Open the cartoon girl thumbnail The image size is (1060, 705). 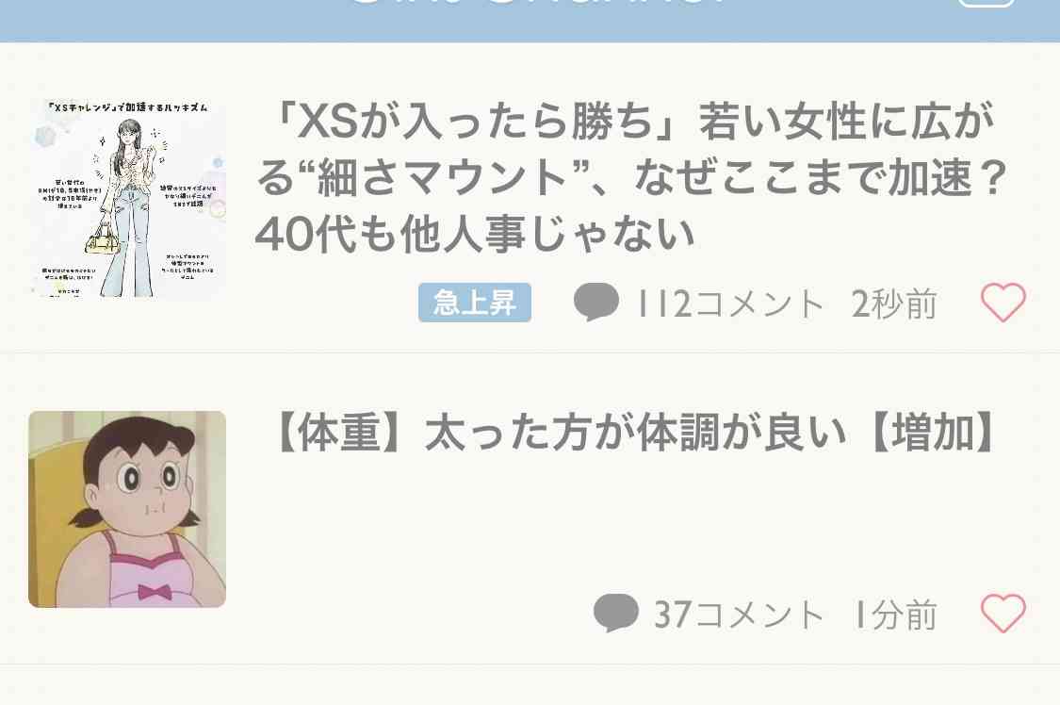[127, 509]
